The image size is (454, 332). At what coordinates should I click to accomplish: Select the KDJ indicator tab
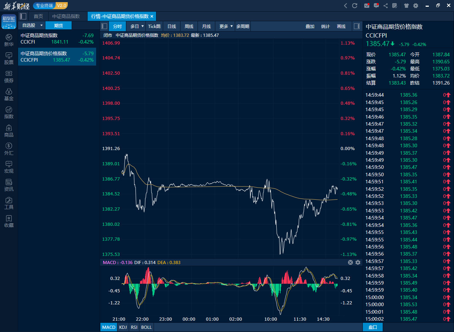[x=123, y=327]
